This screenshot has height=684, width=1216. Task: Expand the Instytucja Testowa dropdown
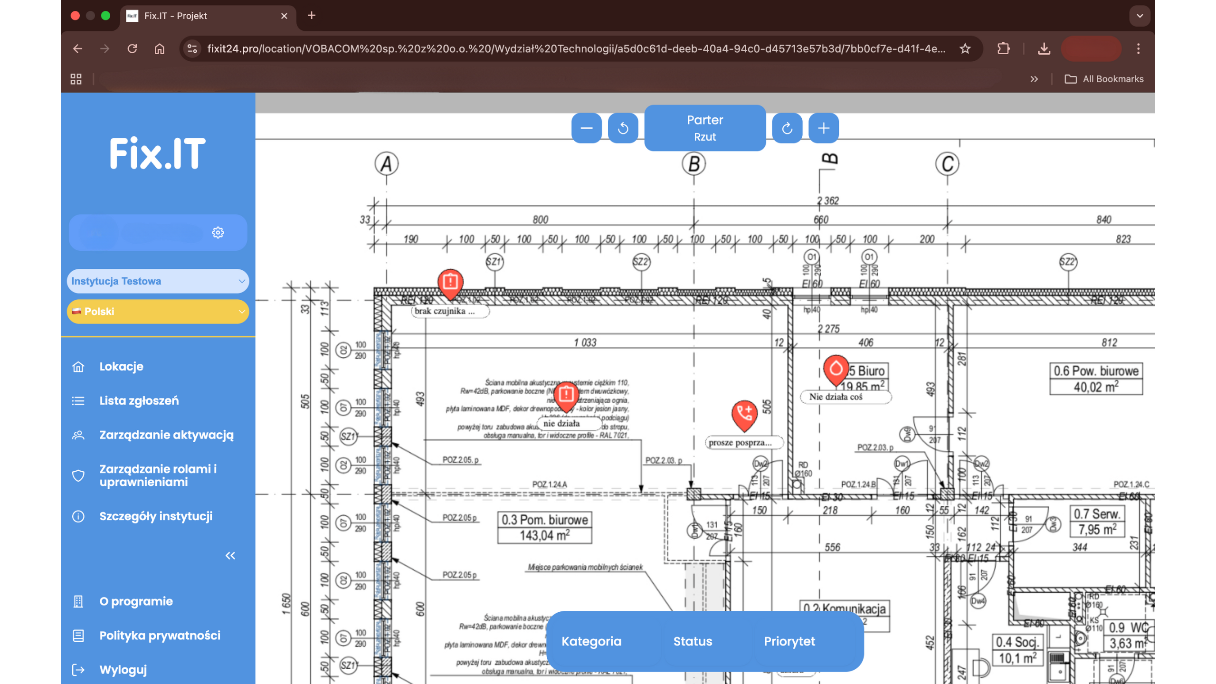coord(158,281)
